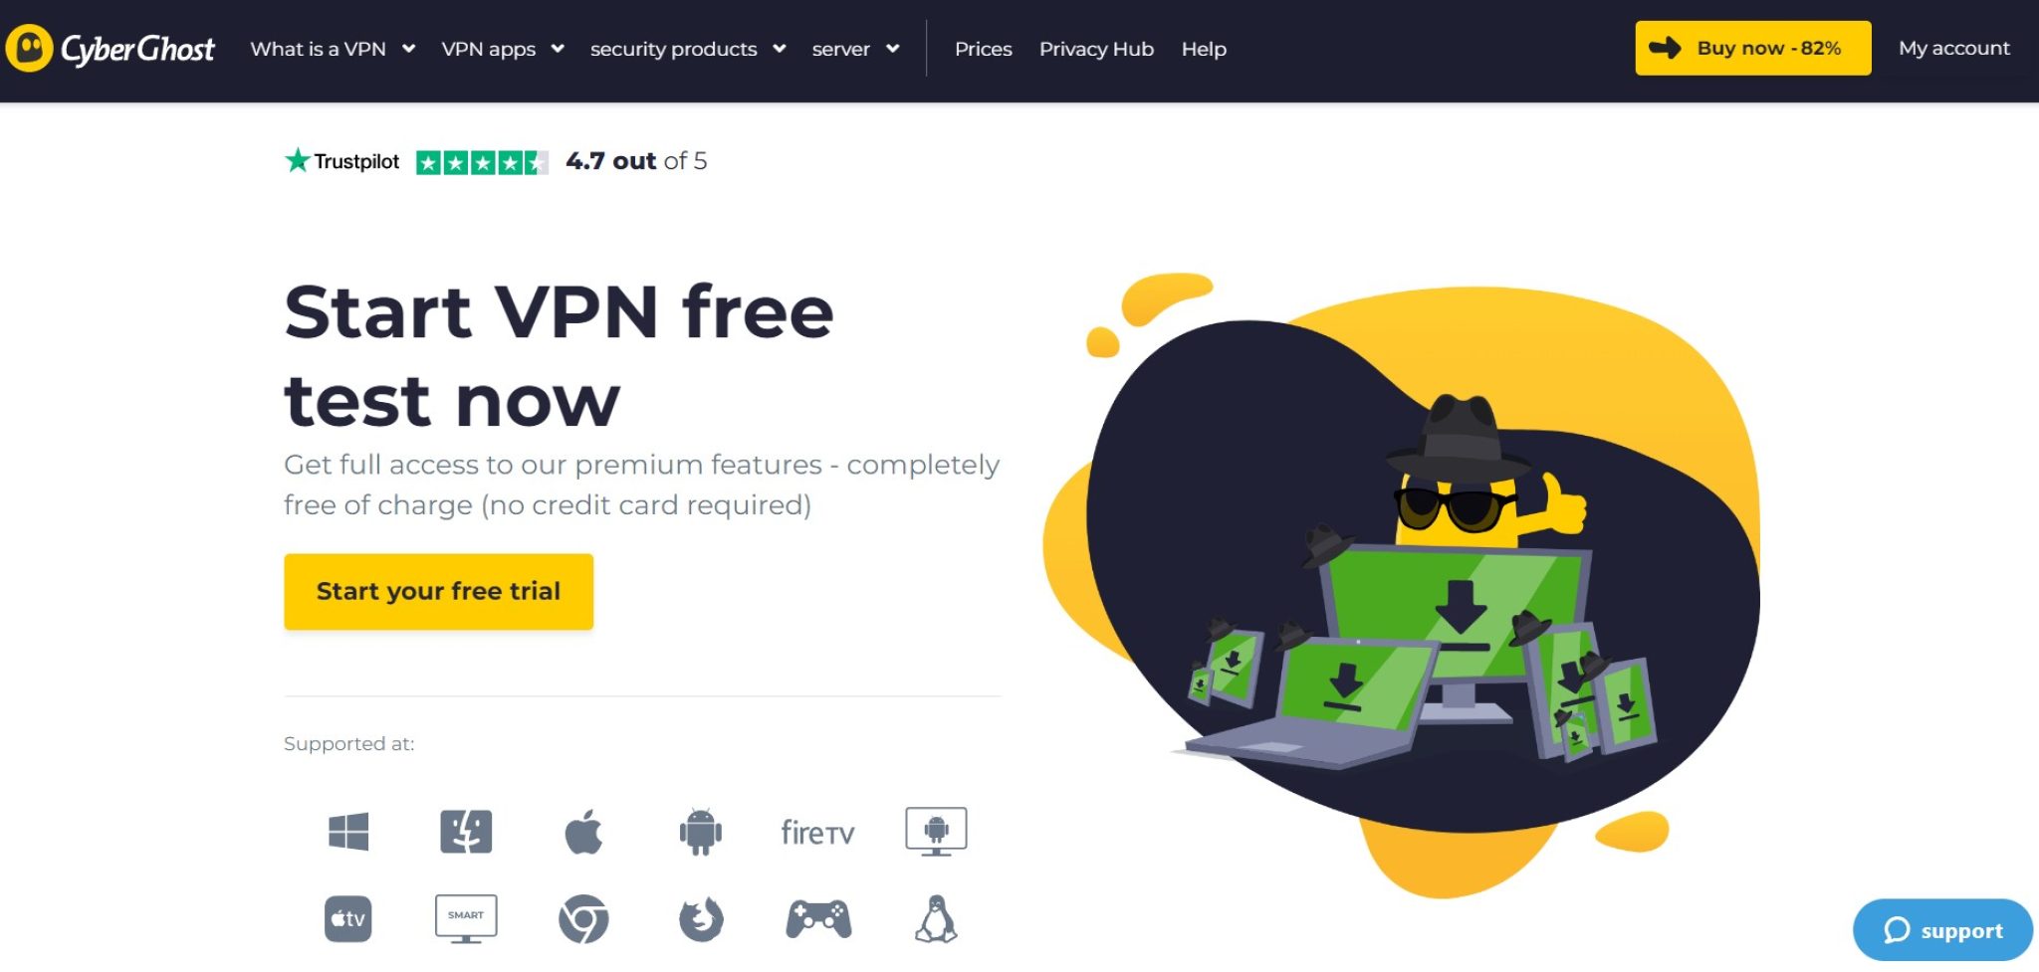Open the VPN apps dropdown menu
This screenshot has height=972, width=2039.
(503, 49)
